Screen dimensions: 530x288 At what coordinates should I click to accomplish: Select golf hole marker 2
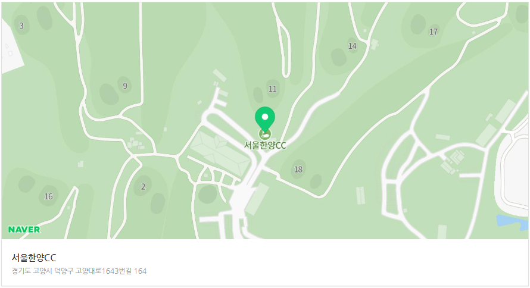pyautogui.click(x=144, y=187)
